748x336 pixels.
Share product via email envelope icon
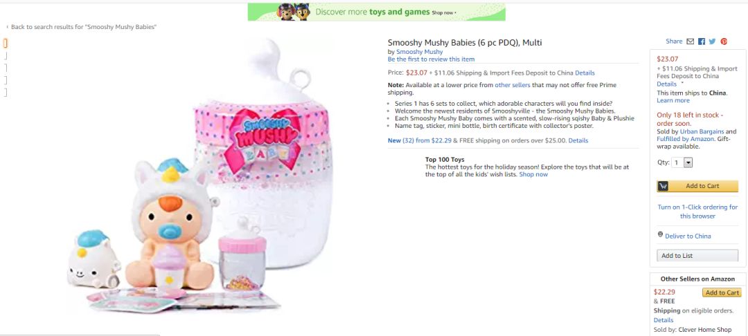[690, 41]
